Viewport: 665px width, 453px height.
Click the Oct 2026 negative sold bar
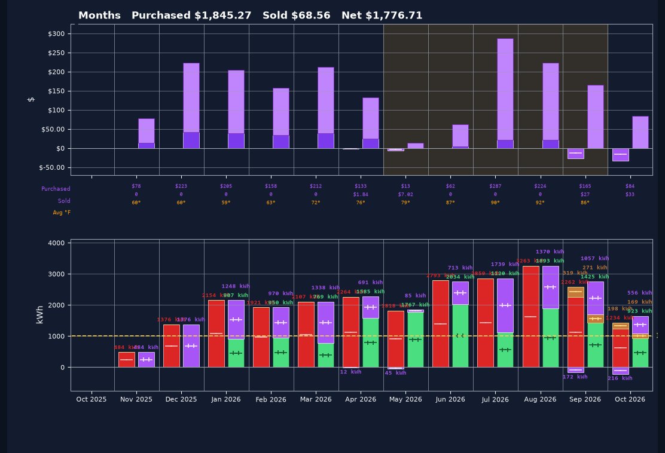click(621, 155)
